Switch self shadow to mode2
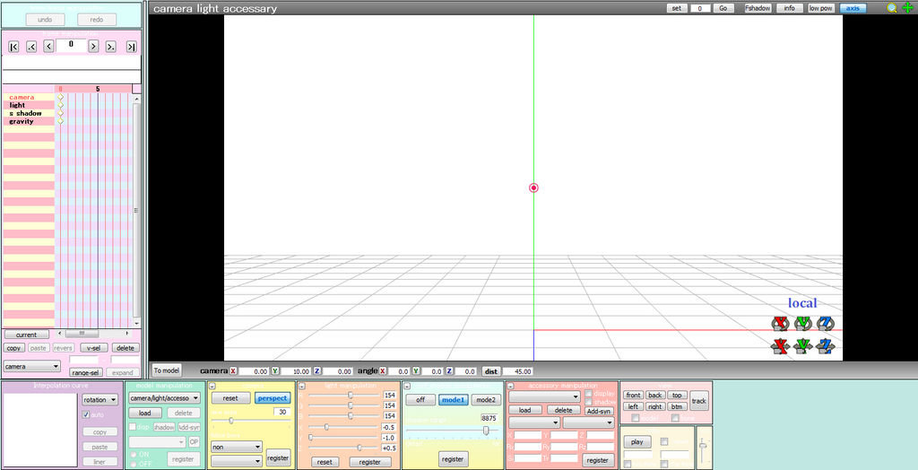This screenshot has width=918, height=470. [485, 400]
